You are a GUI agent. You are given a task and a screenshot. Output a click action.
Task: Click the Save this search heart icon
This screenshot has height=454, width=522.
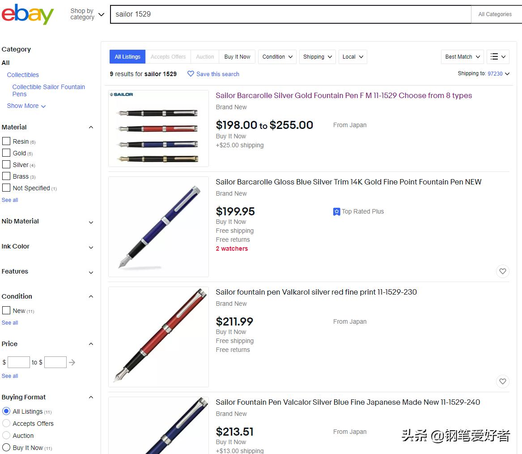[191, 74]
